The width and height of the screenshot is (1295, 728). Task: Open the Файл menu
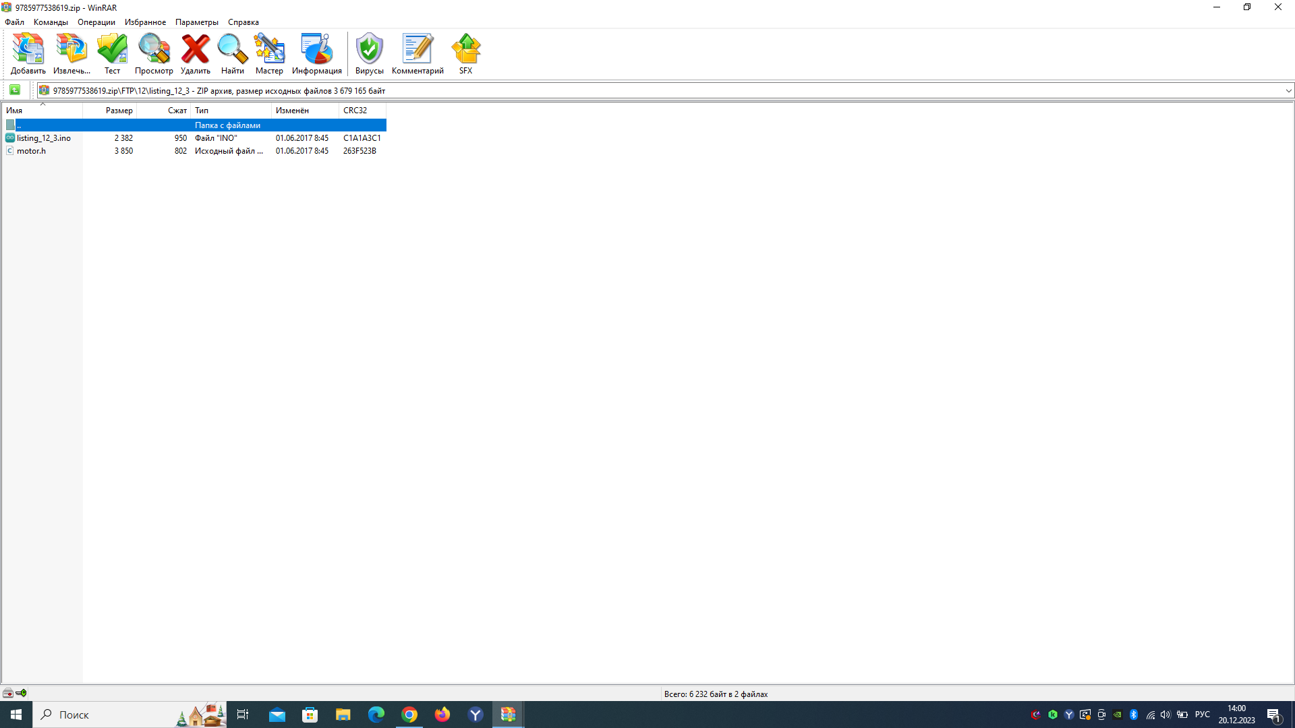(14, 22)
